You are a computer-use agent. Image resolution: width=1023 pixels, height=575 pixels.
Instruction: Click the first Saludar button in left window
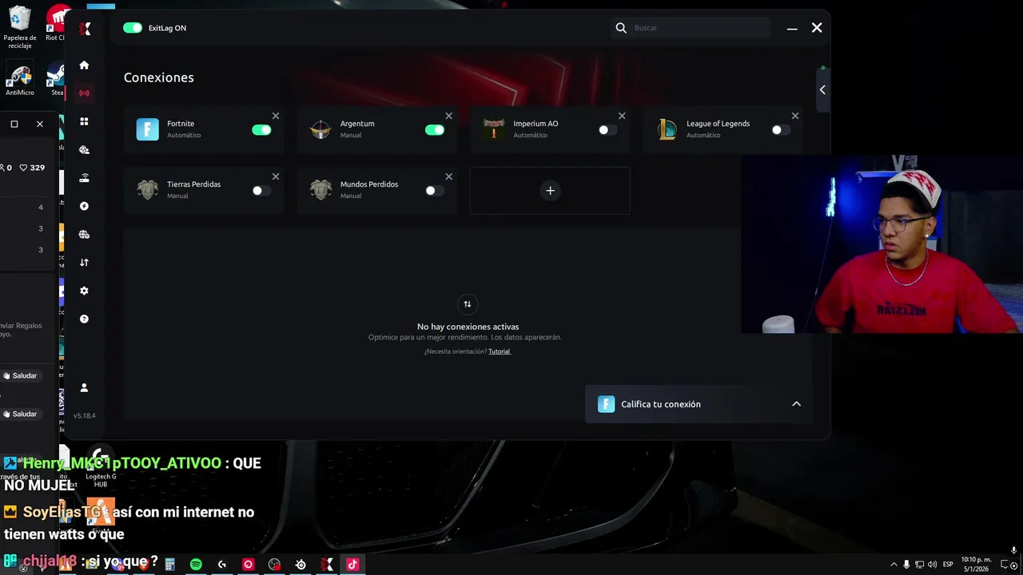coord(20,375)
